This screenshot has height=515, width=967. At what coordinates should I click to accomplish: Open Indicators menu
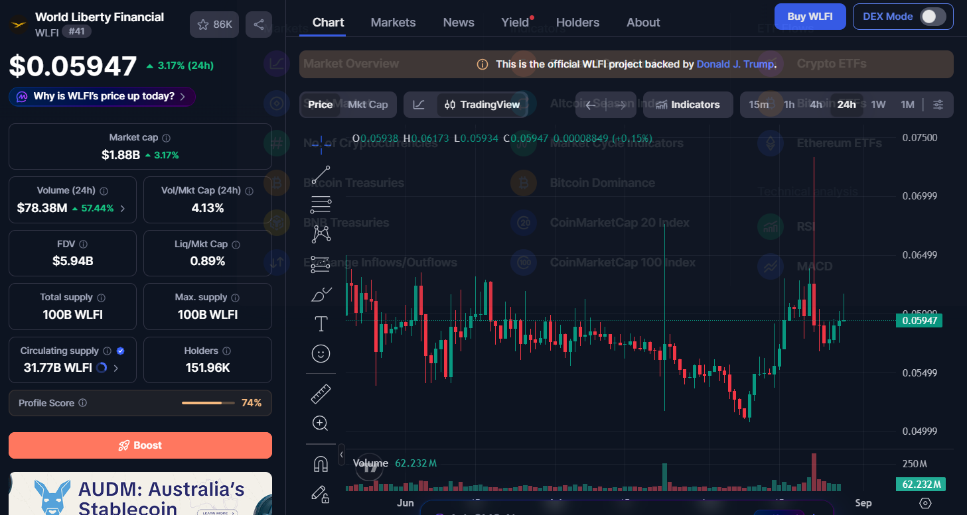tap(688, 105)
